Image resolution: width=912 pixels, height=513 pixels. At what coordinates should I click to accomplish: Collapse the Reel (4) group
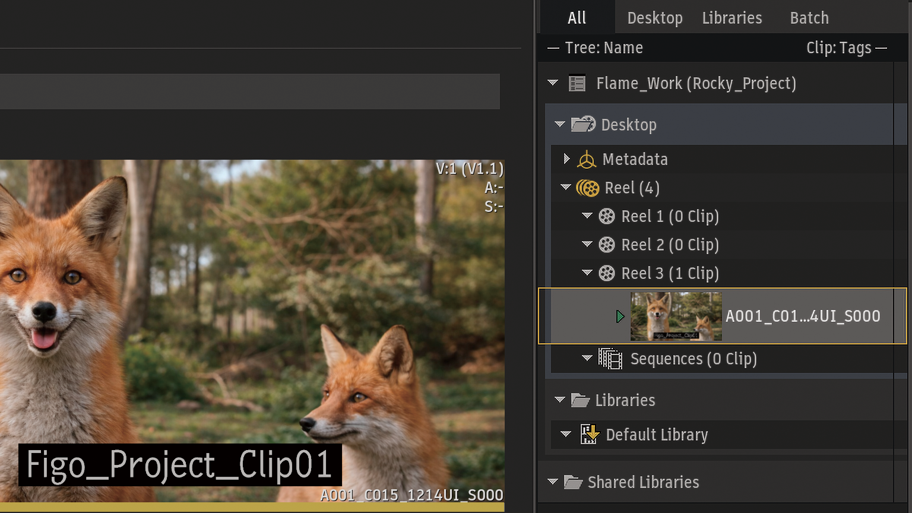[566, 188]
